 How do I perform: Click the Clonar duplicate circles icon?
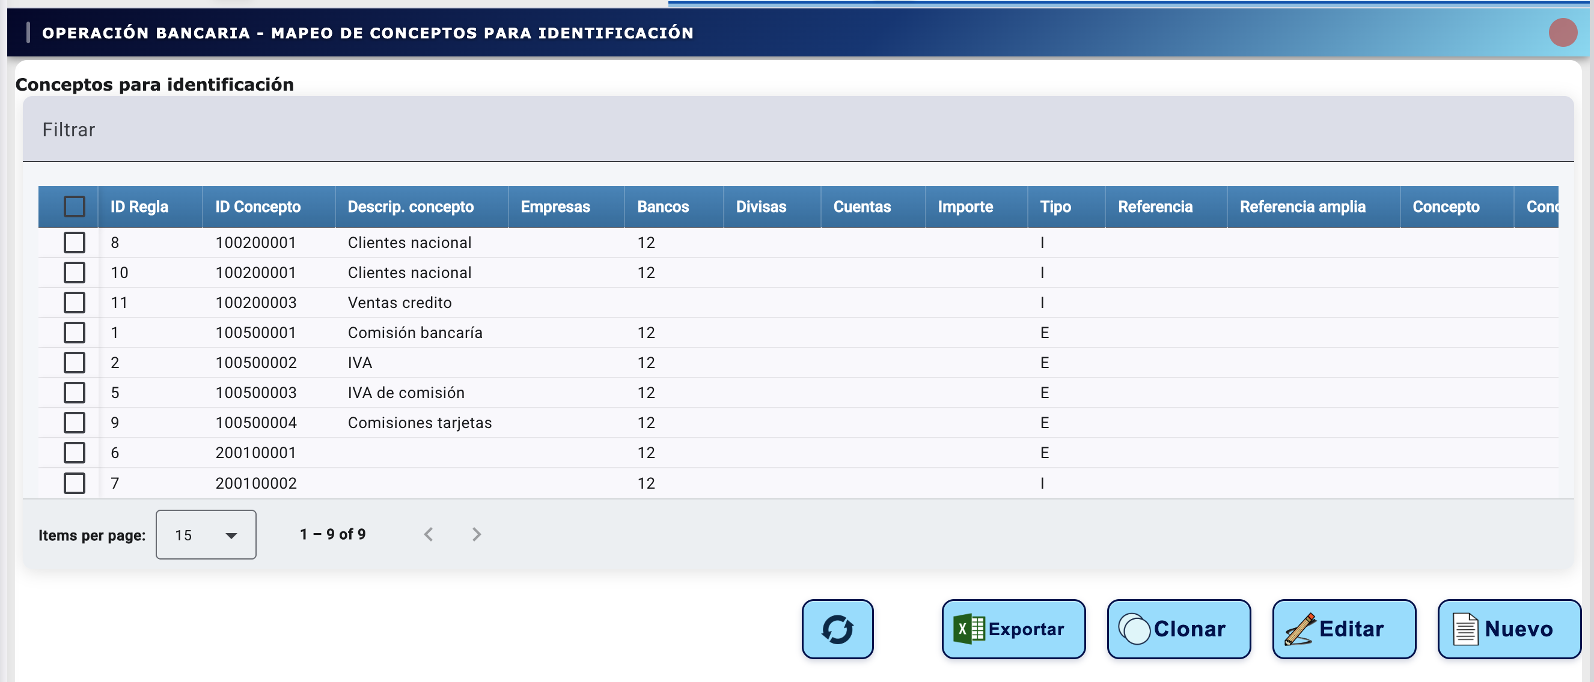[1134, 629]
